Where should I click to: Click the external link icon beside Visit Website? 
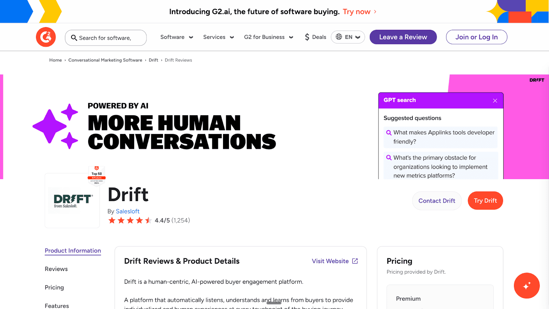pos(355,261)
